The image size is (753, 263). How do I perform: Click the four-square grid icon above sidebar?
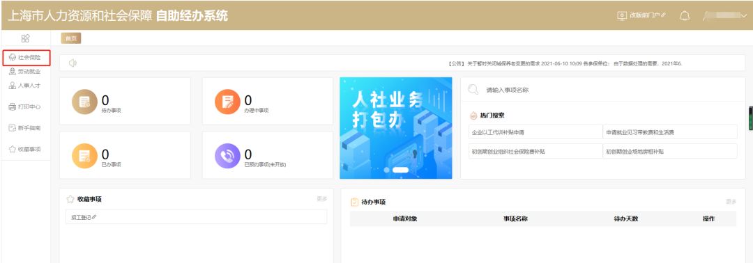click(x=26, y=38)
